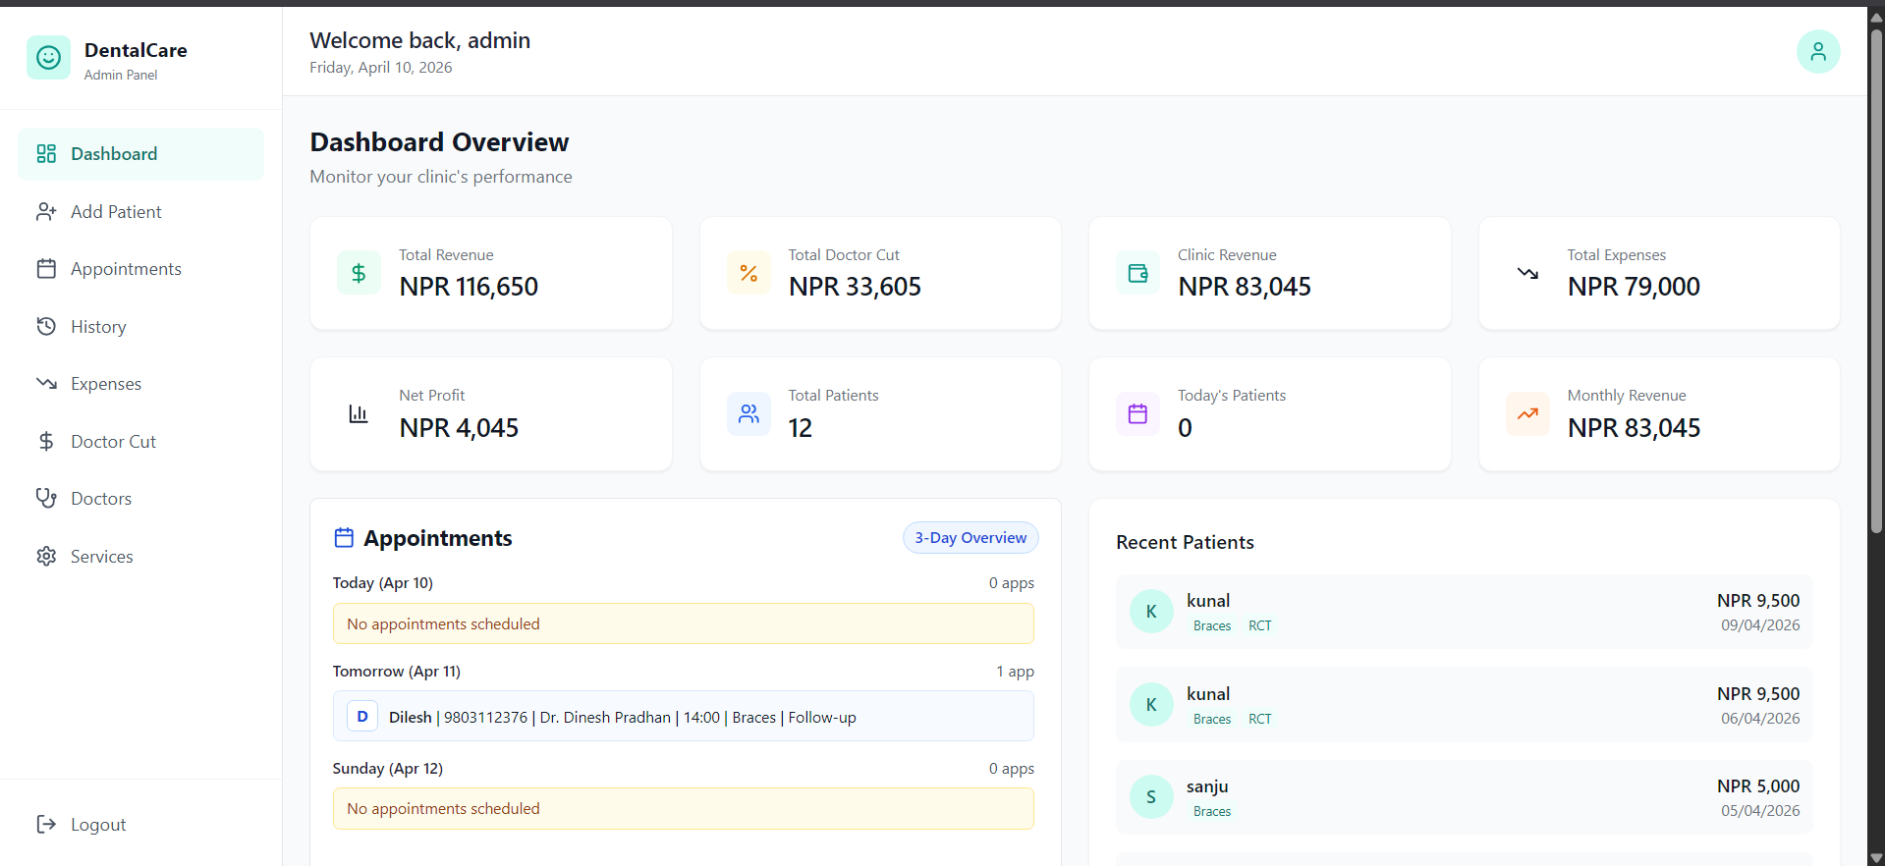Navigate to Appointments in the sidebar
The height and width of the screenshot is (866, 1885).
tap(141, 269)
